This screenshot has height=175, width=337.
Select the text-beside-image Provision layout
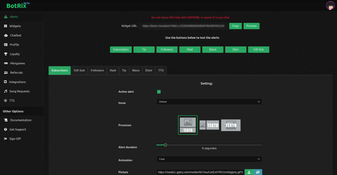(209, 125)
